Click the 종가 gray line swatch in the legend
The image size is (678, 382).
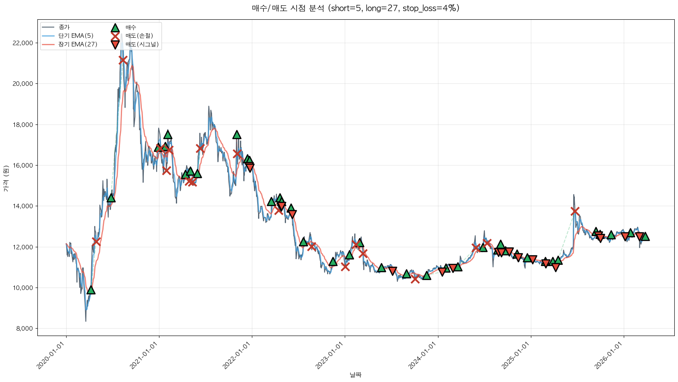(x=48, y=27)
